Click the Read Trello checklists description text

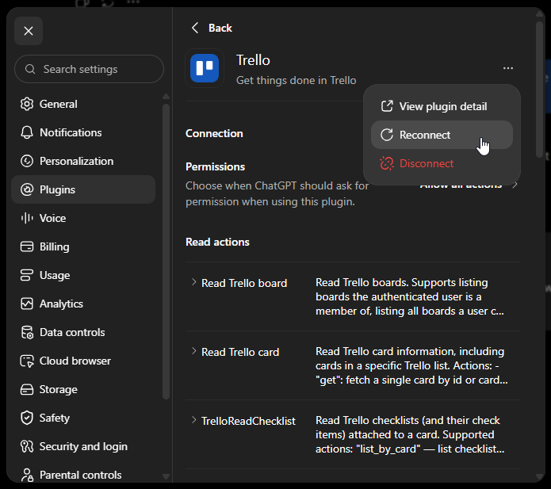410,434
